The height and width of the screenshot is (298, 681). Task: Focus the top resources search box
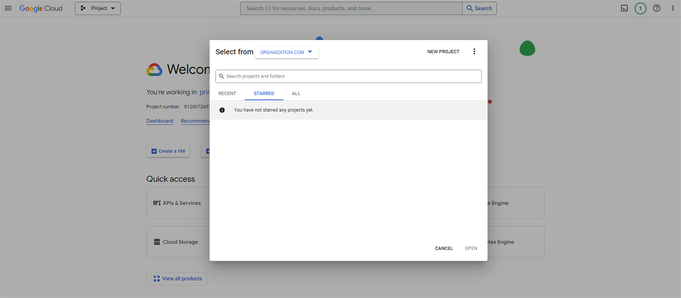(351, 8)
